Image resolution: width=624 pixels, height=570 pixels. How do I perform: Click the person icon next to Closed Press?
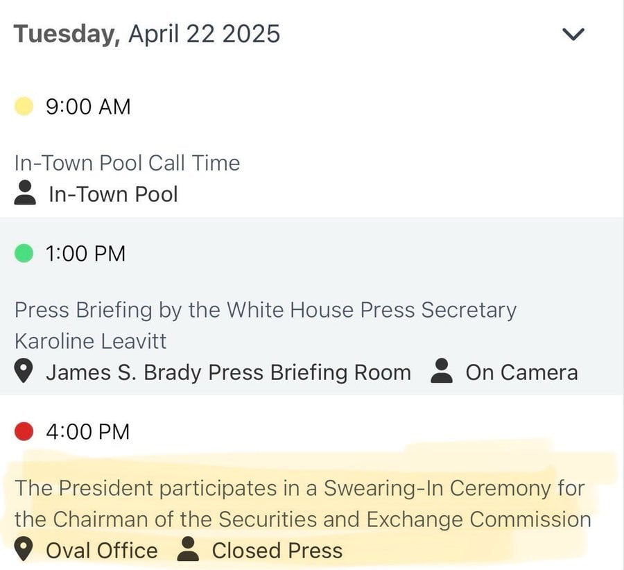tap(188, 551)
